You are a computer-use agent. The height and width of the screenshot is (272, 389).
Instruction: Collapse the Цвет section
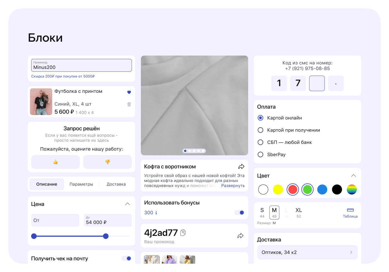(x=353, y=176)
